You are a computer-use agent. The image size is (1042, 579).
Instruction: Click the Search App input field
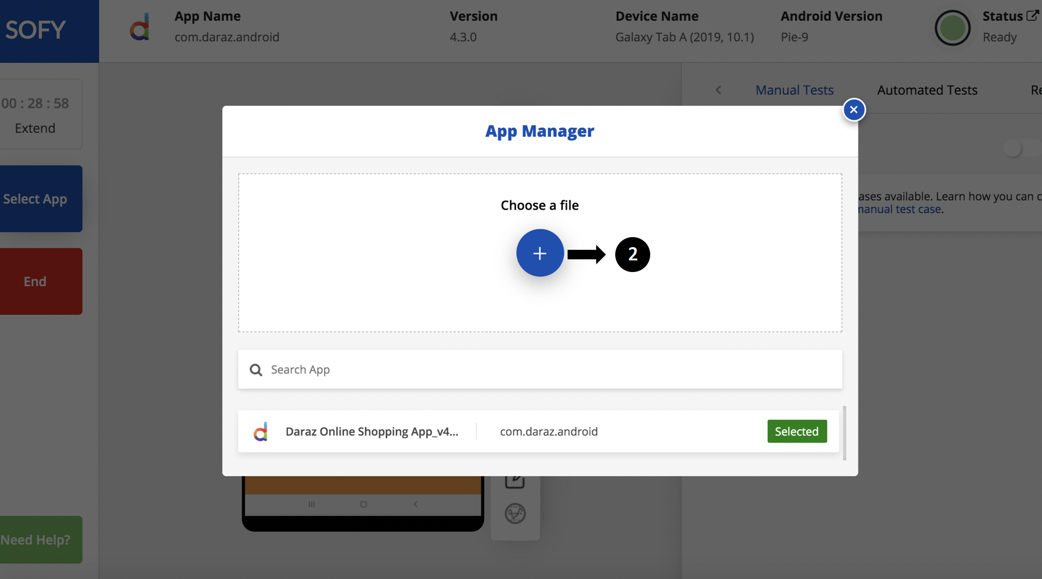click(540, 369)
